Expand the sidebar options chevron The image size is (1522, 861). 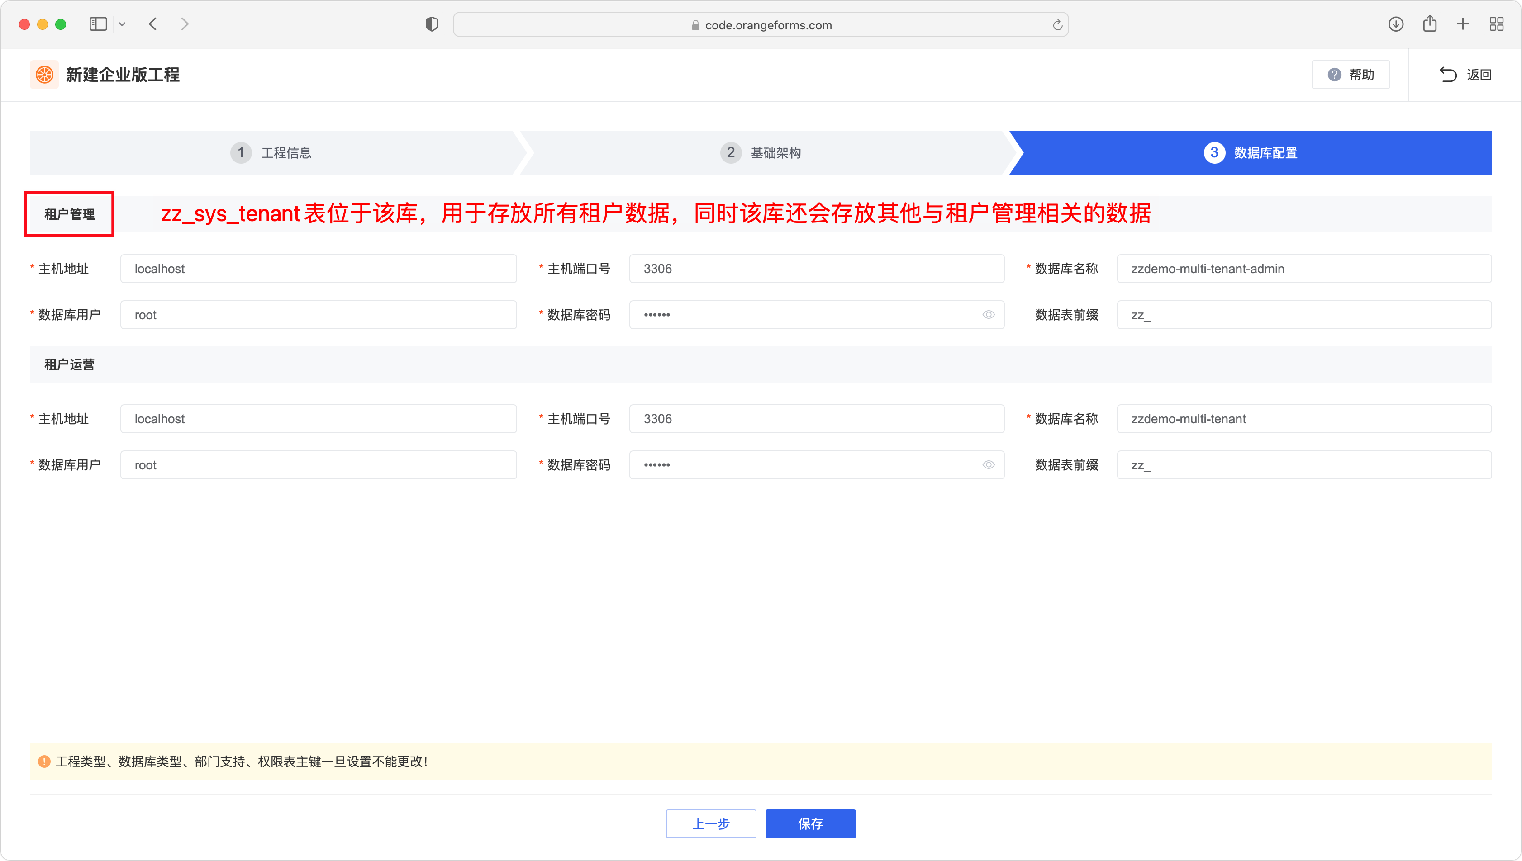click(123, 24)
